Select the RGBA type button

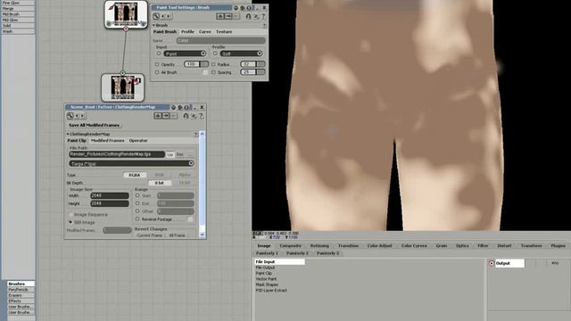135,175
